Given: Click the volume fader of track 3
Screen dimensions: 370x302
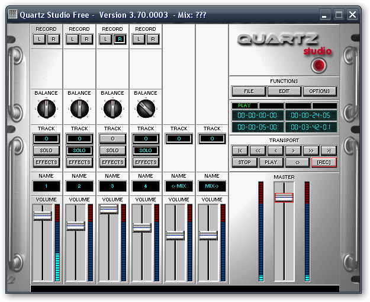Looking at the screenshot, I should [108, 209].
